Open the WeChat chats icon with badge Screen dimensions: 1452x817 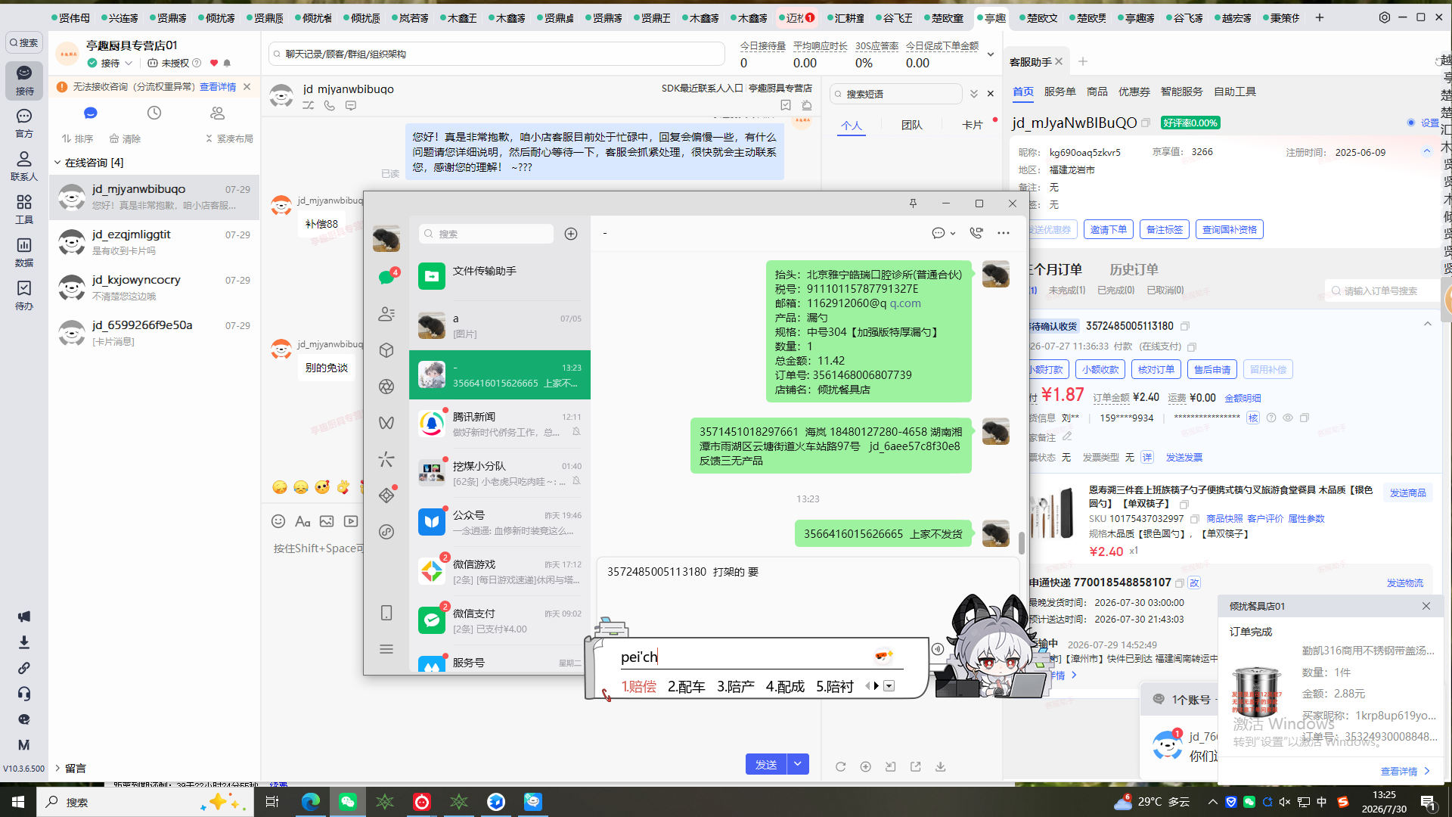click(x=386, y=277)
